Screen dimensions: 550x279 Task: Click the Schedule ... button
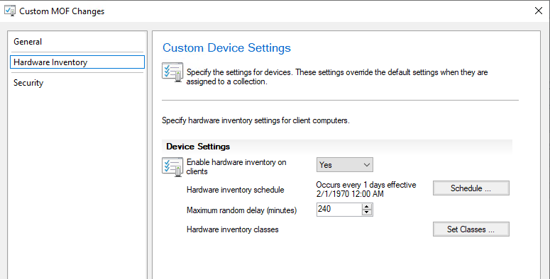471,188
